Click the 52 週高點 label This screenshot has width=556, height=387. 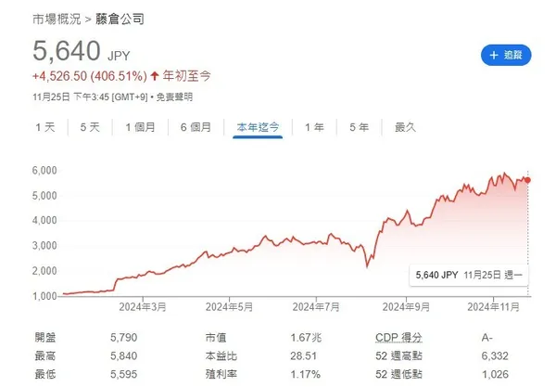pos(398,355)
